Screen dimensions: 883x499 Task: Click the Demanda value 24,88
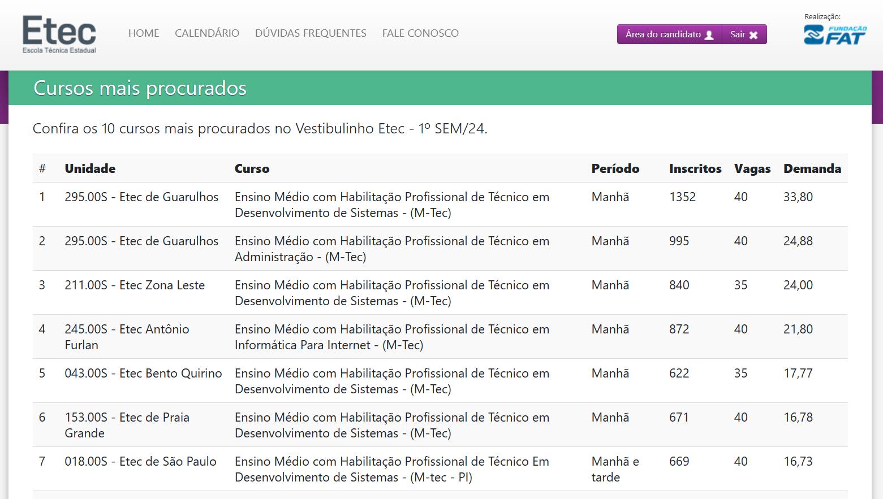click(x=798, y=241)
